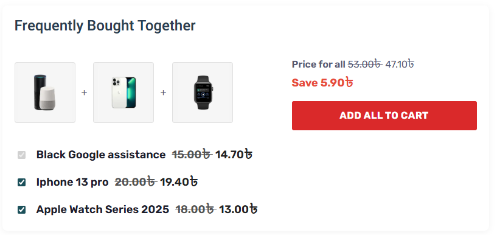The height and width of the screenshot is (235, 497).
Task: Click the Price for all label
Action: (318, 65)
